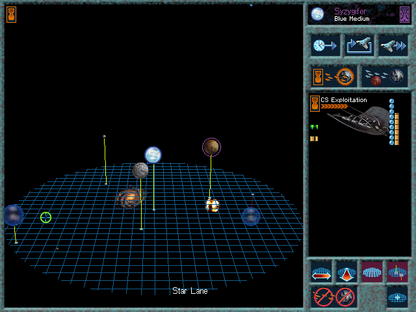Viewport: 416px width, 312px height.
Task: Click the glowing explosion object on grid
Action: tap(213, 205)
